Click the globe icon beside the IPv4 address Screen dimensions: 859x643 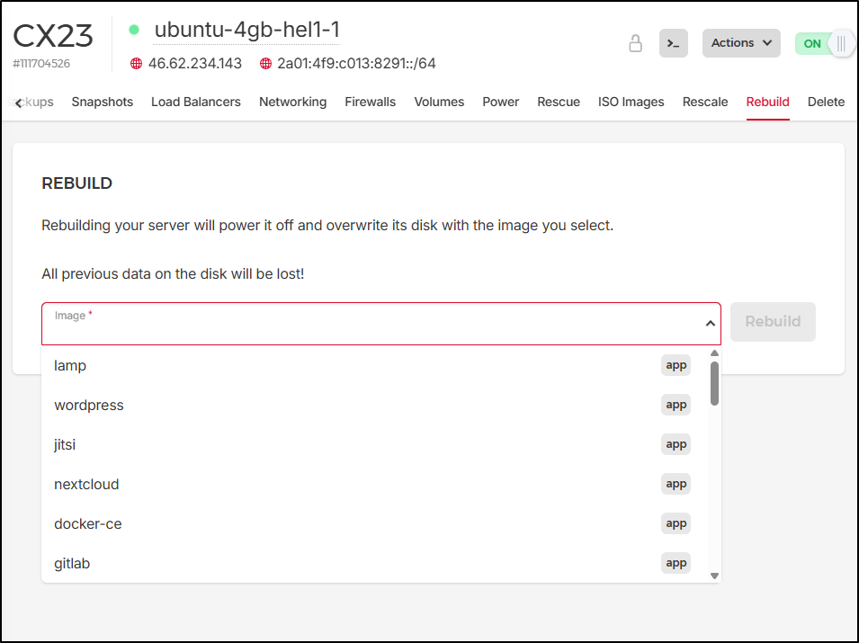tap(137, 64)
